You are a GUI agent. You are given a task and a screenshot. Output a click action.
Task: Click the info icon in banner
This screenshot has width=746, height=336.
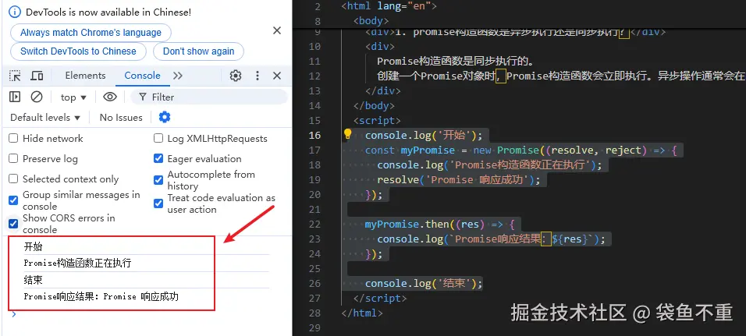click(16, 12)
